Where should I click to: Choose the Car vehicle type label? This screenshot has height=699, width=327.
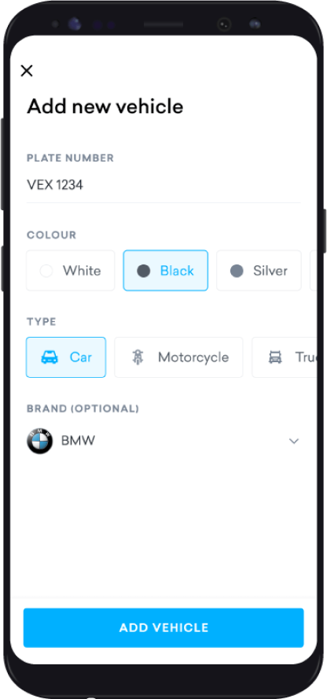[x=81, y=357]
